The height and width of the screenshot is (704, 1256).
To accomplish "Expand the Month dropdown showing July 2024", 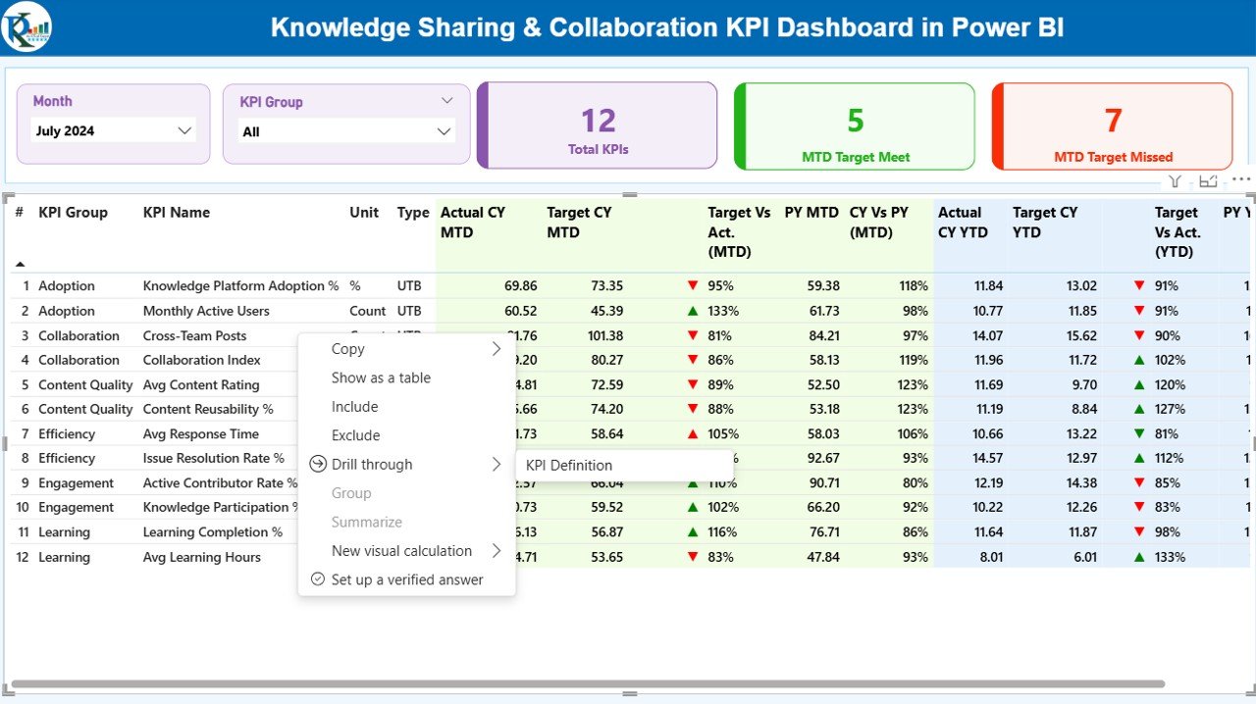I will tap(183, 130).
